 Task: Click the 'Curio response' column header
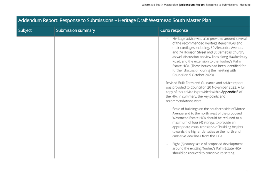click(174, 30)
